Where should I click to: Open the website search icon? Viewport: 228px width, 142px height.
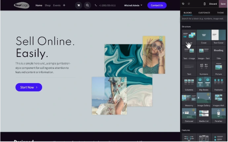(87, 5)
